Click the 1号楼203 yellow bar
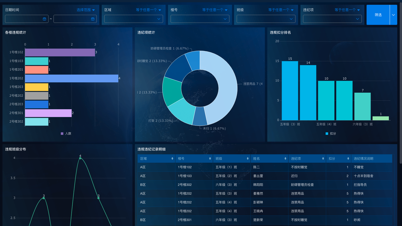This screenshot has height=226, width=402. coord(37,87)
